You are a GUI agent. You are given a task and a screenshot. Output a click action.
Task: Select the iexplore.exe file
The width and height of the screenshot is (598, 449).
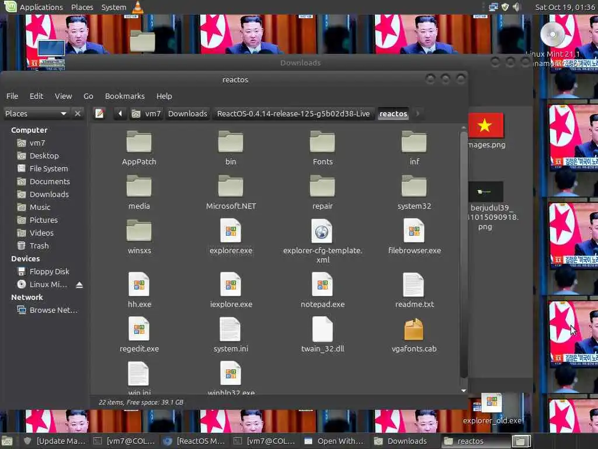coord(231,290)
